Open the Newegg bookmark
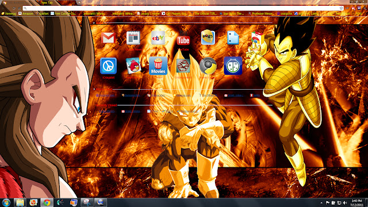This screenshot has width=368, height=207. click(x=9, y=14)
